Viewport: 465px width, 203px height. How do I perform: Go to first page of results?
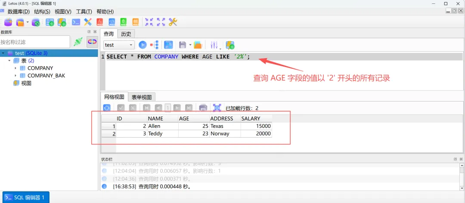[146, 108]
